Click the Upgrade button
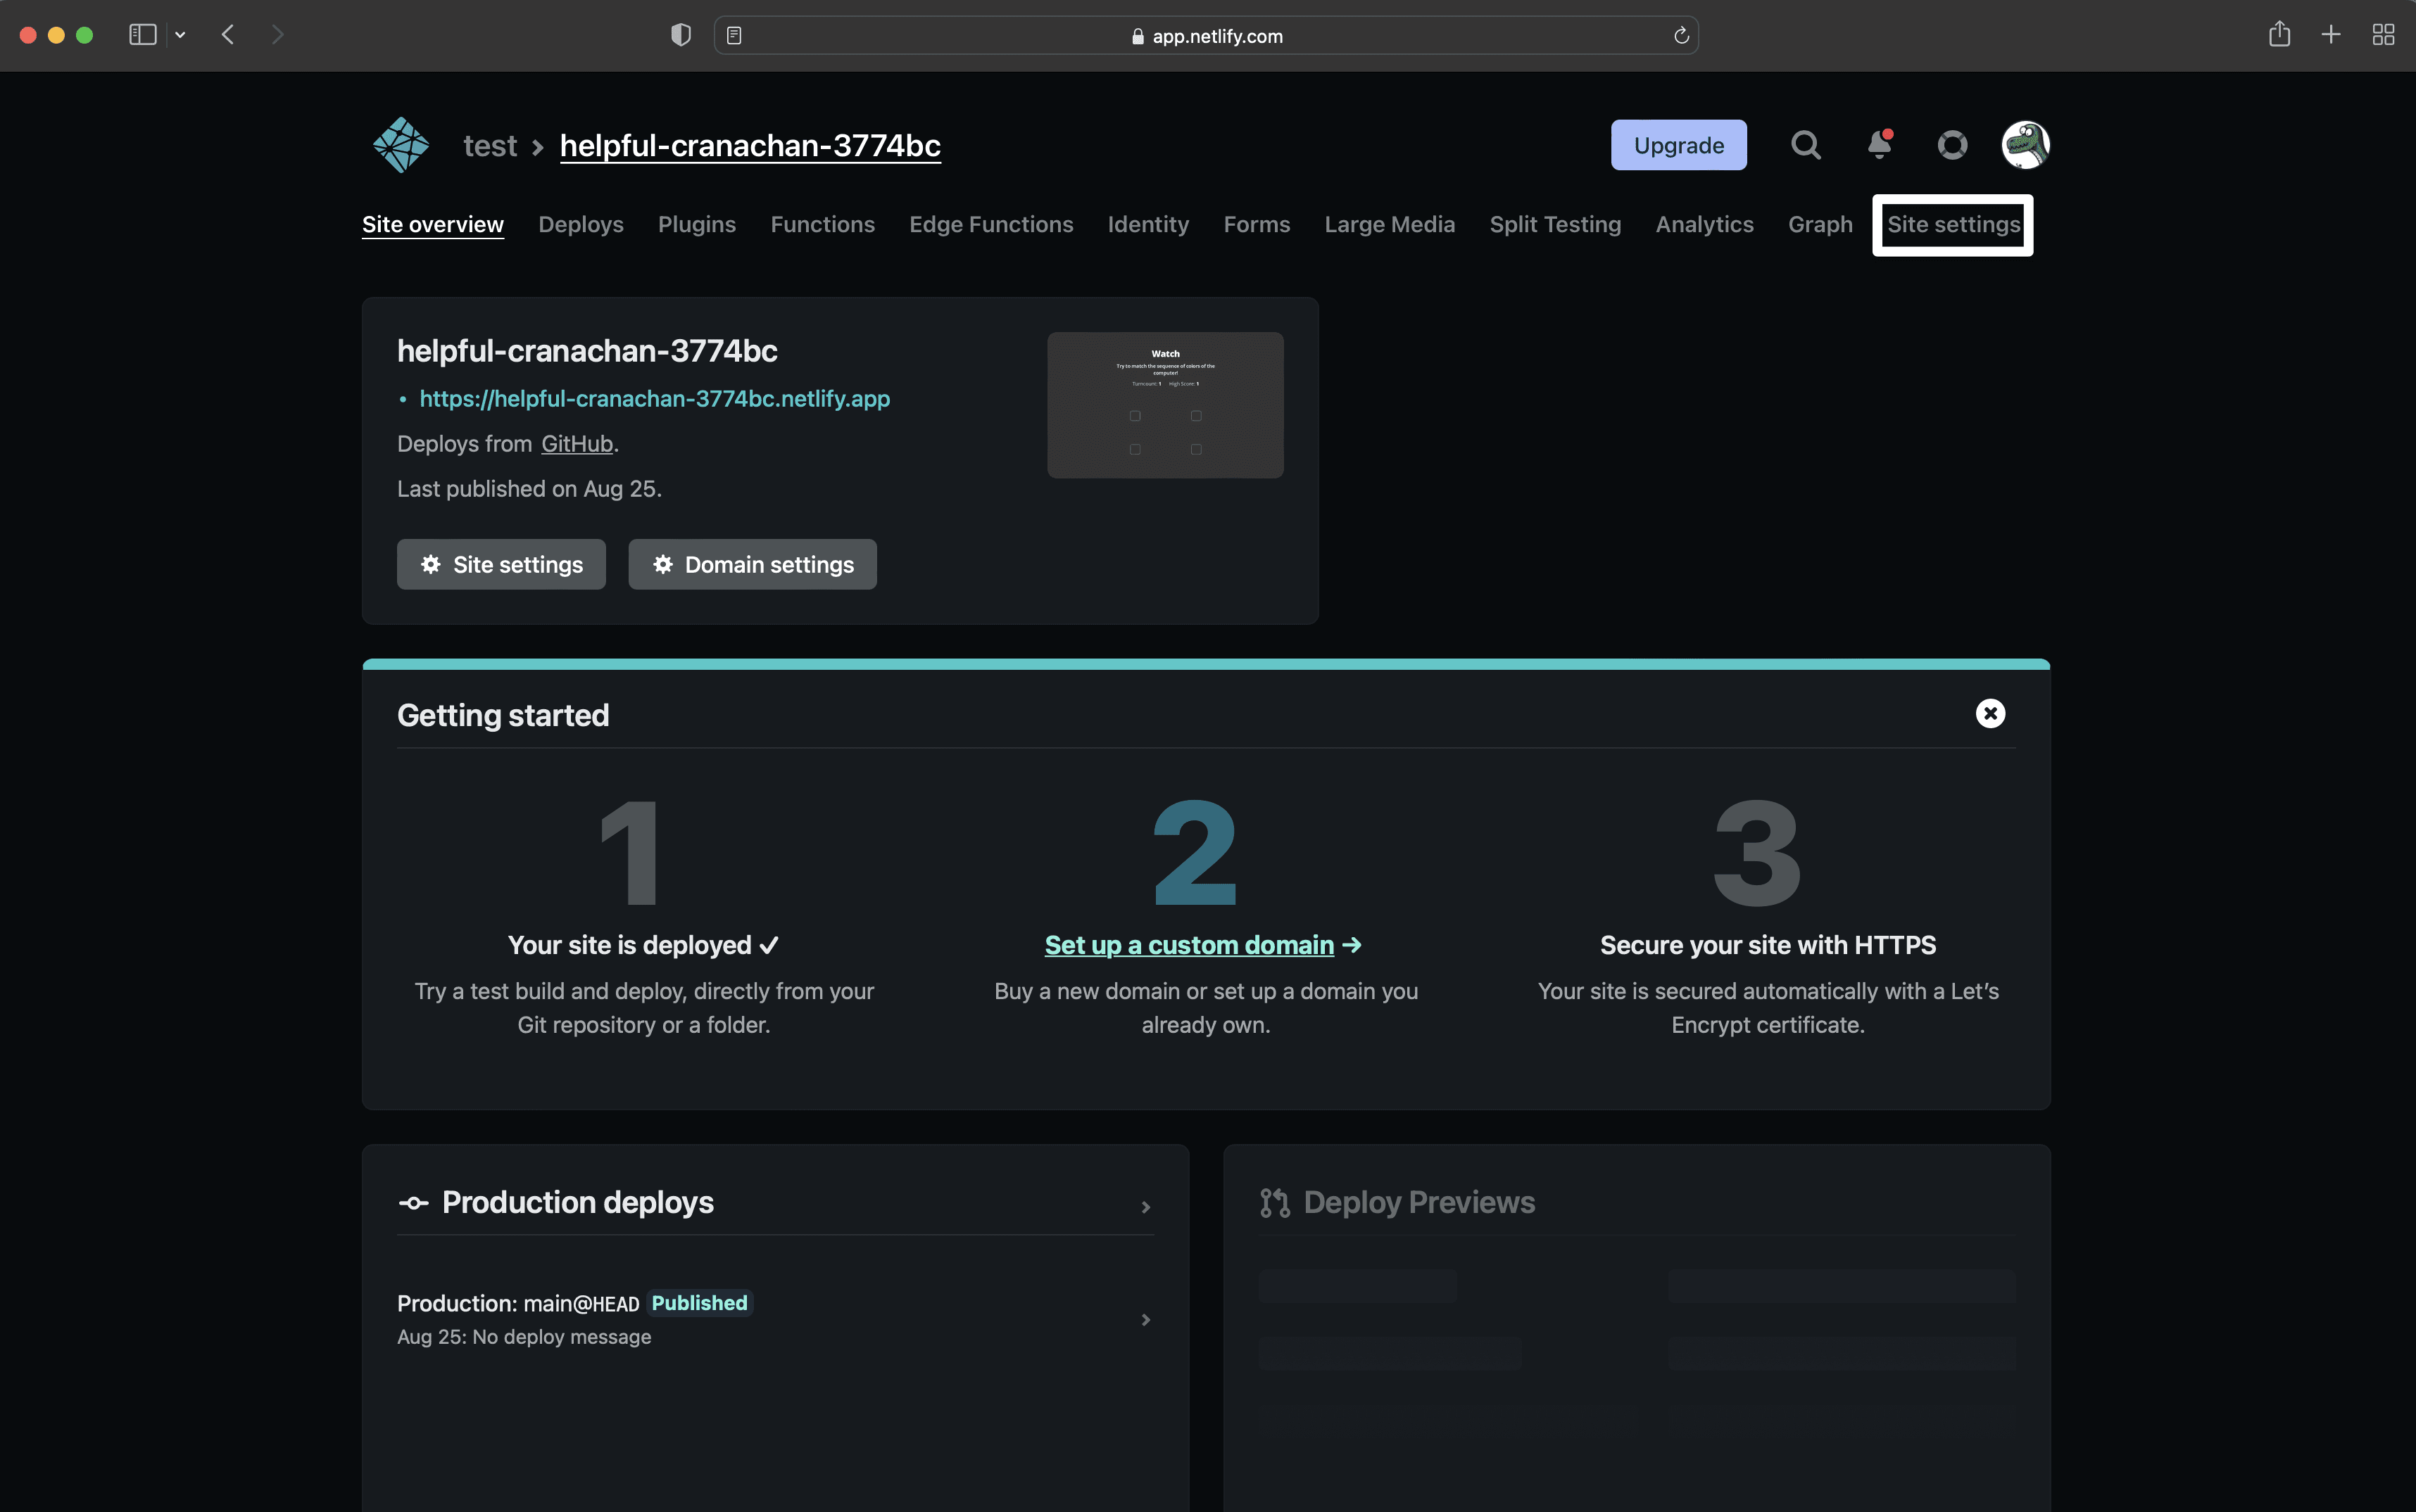The height and width of the screenshot is (1512, 2416). click(x=1678, y=145)
